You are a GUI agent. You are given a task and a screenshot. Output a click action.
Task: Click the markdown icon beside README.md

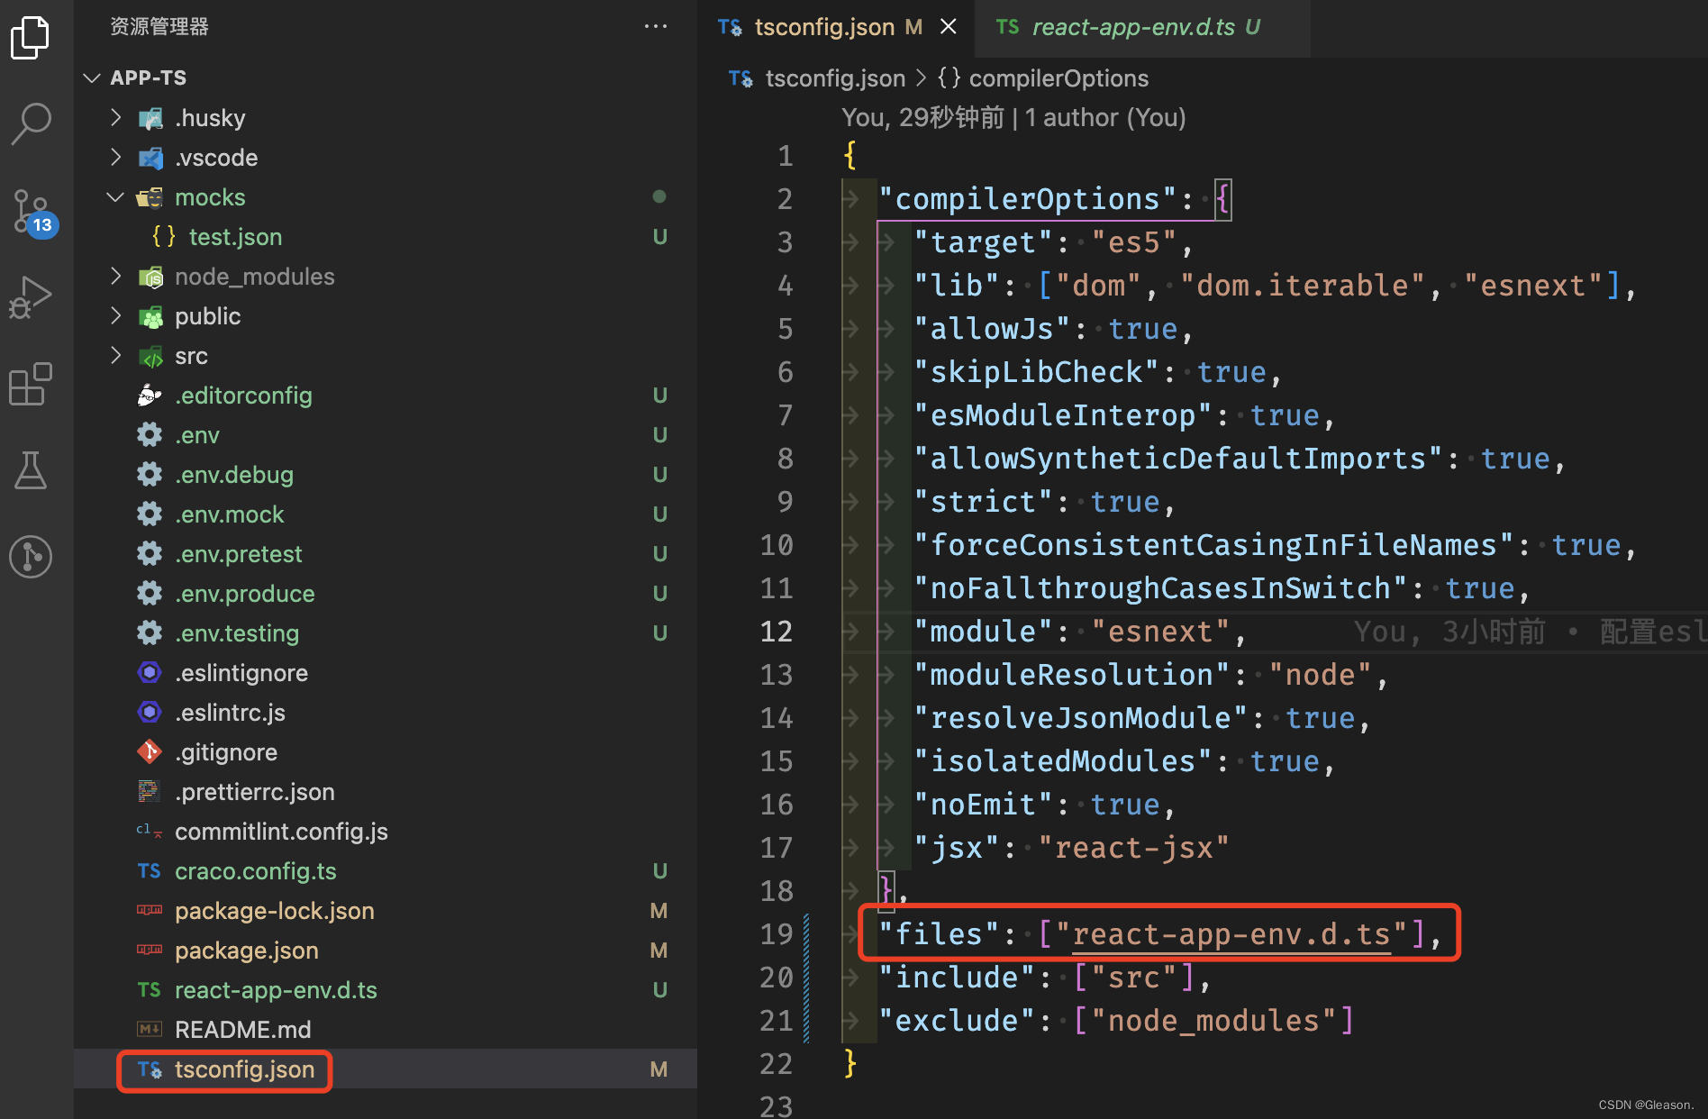click(x=150, y=1029)
